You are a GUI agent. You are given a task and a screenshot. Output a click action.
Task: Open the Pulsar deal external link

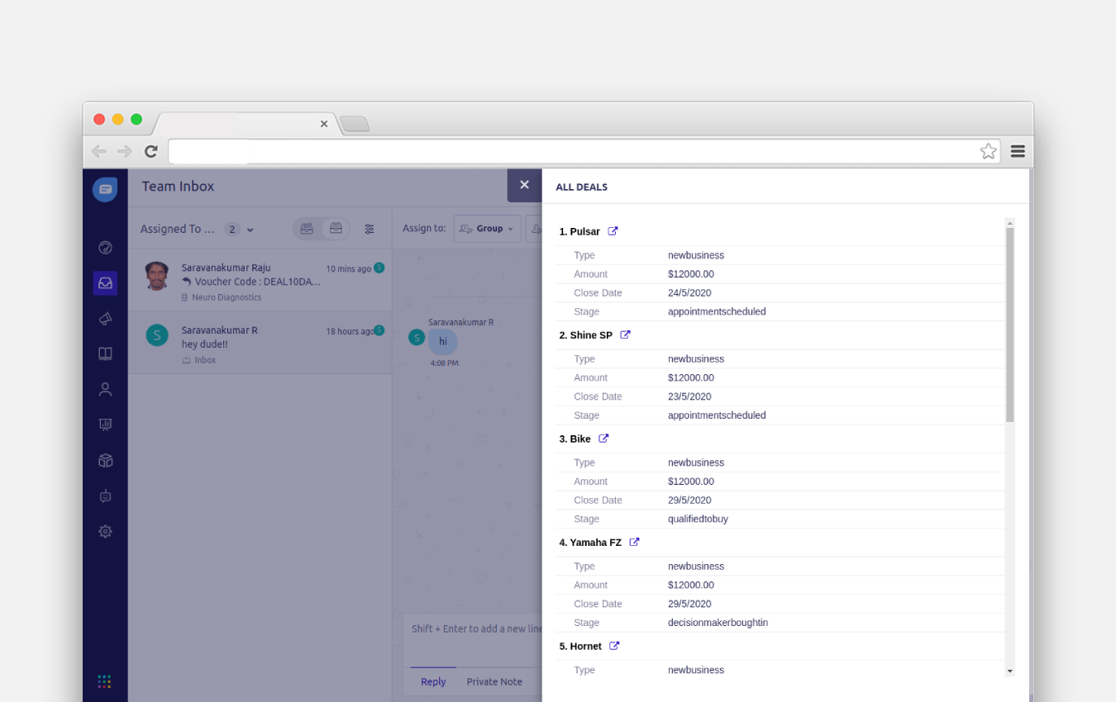pyautogui.click(x=611, y=231)
